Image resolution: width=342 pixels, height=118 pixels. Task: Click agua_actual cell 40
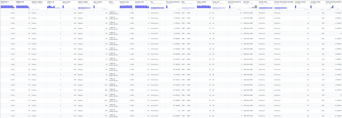tap(106, 18)
